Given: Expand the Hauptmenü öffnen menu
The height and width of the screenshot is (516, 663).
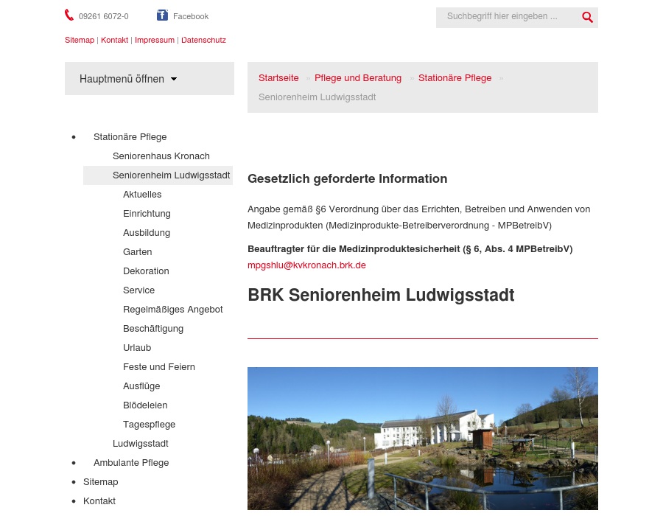Looking at the screenshot, I should [122, 79].
